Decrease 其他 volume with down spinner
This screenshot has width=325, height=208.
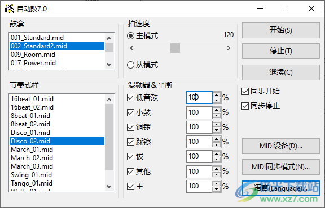(x=217, y=174)
